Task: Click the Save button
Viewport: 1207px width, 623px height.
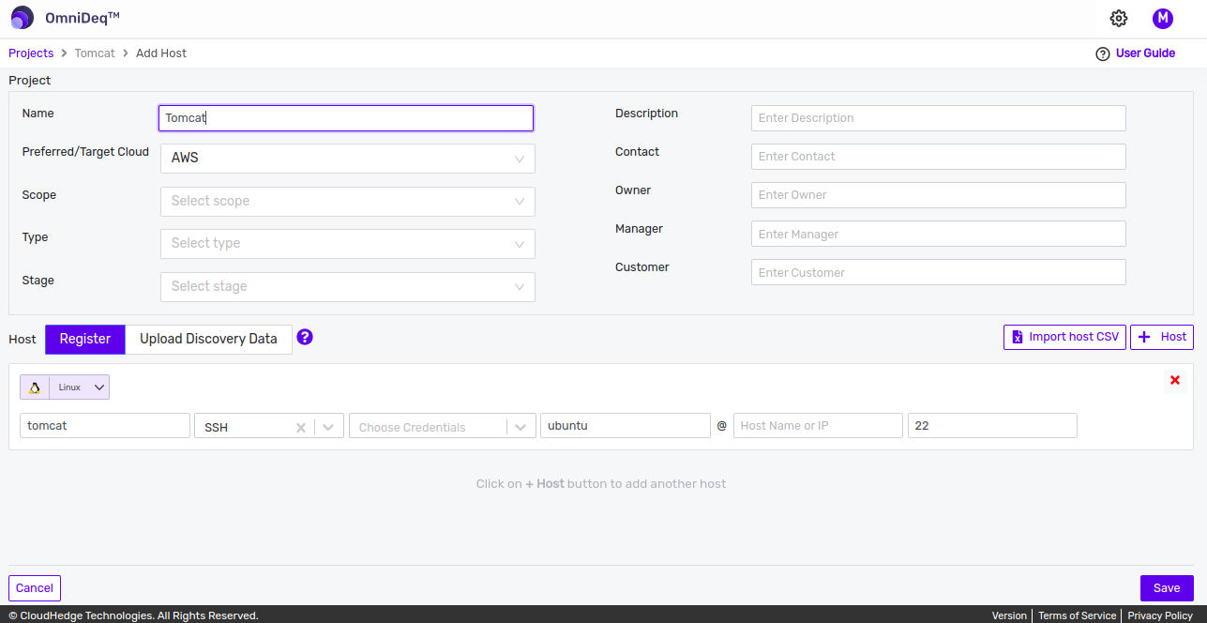Action: 1167,588
